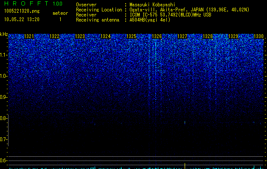Select the version number 1.00

58,4
